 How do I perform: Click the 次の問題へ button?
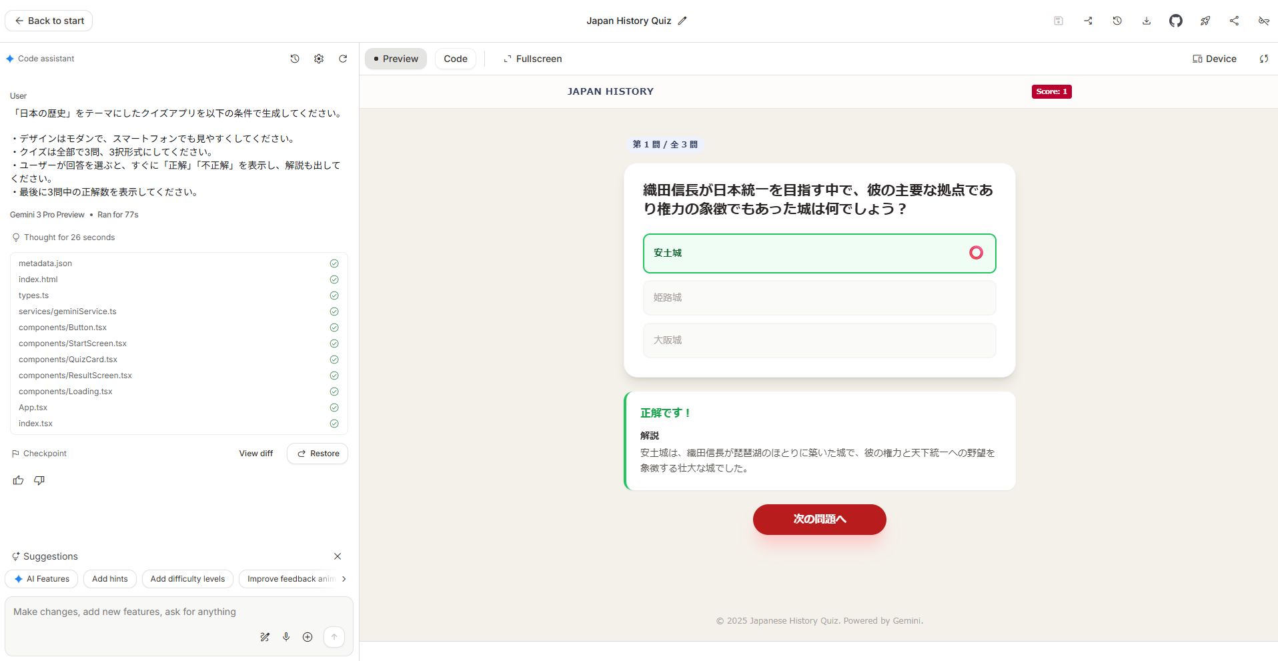click(819, 519)
